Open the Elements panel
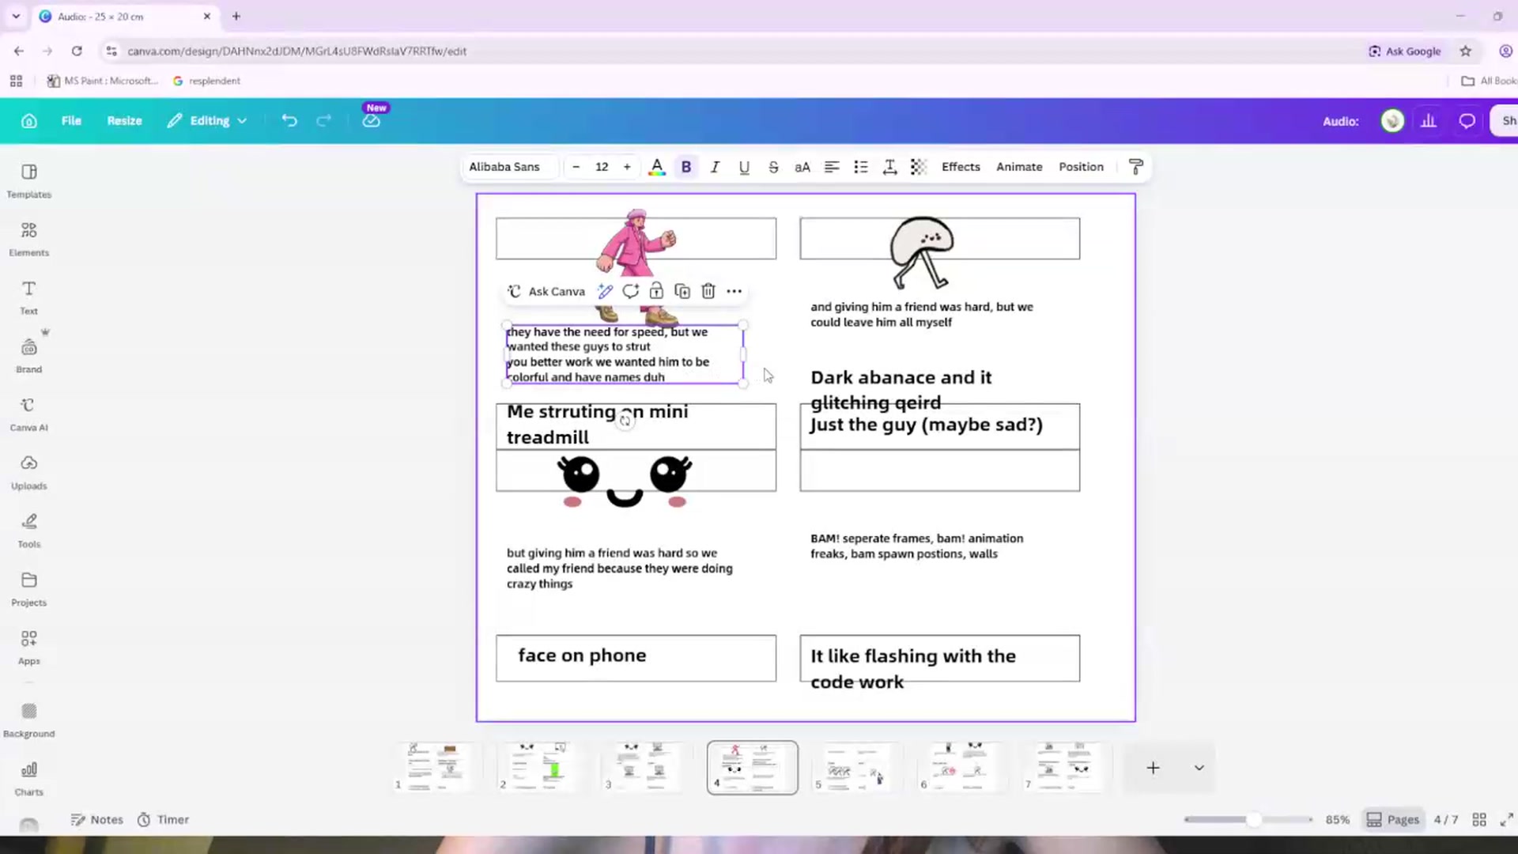 pyautogui.click(x=29, y=239)
